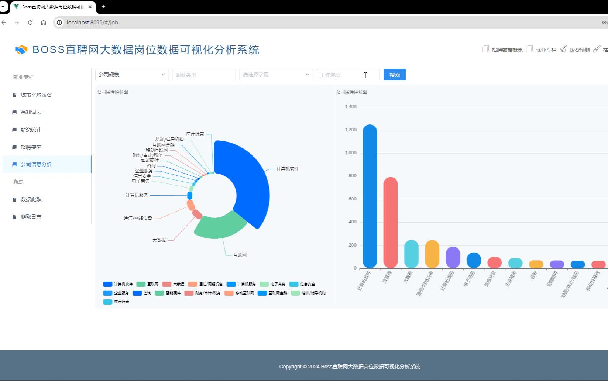
Task: Click the copy icon beside 就业专栏 in top menu
Action: click(x=529, y=49)
